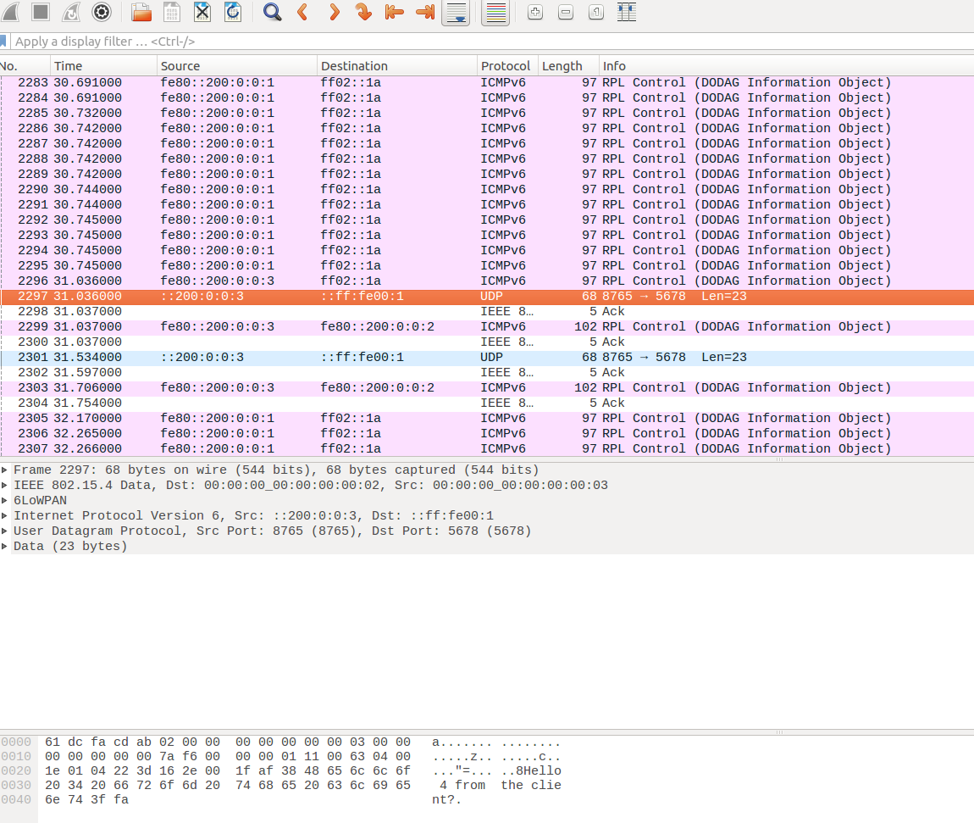The image size is (974, 823).
Task: Select Ack packet 2304 at 31.754000
Action: click(487, 403)
